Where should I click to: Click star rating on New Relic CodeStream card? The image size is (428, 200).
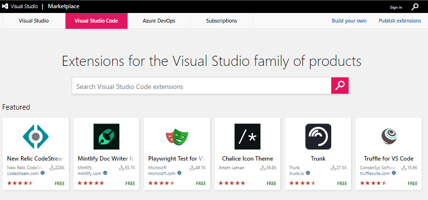click(x=20, y=183)
